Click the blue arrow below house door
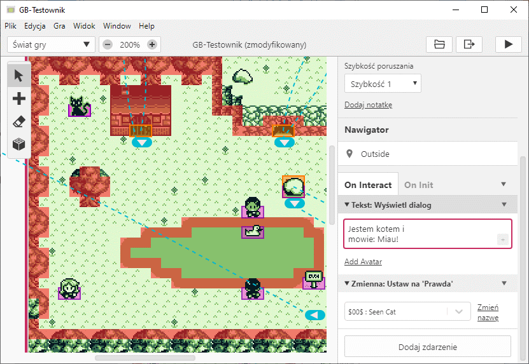The height and width of the screenshot is (364, 529). pyautogui.click(x=142, y=143)
